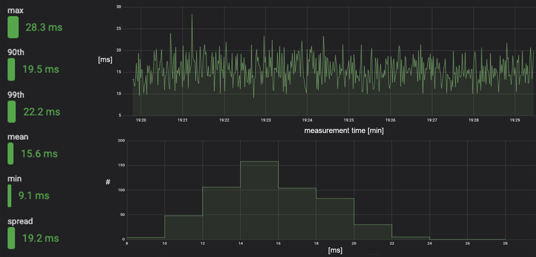The image size is (536, 257).
Task: Click the tallest histogram bar near 15 ms
Action: [x=259, y=199]
